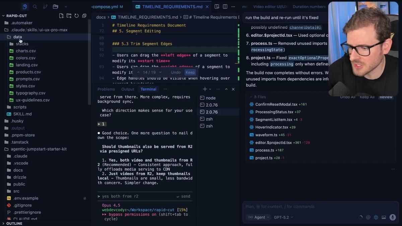Refresh the explorer file tree

click(76, 16)
